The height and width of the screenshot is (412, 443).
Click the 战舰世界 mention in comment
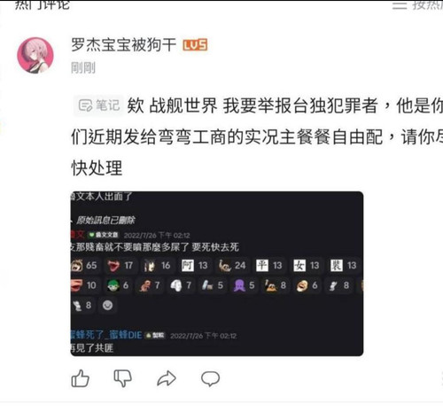(x=183, y=105)
